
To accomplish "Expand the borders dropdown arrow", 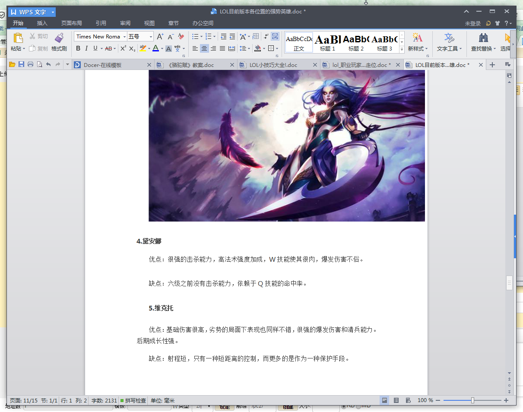I will (x=277, y=49).
